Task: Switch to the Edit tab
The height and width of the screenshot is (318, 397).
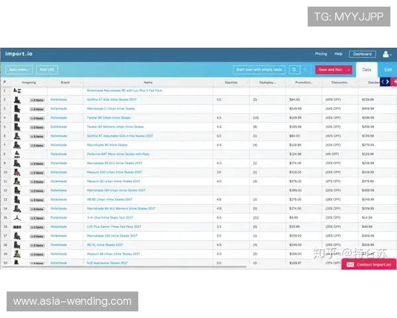Action: [x=388, y=70]
